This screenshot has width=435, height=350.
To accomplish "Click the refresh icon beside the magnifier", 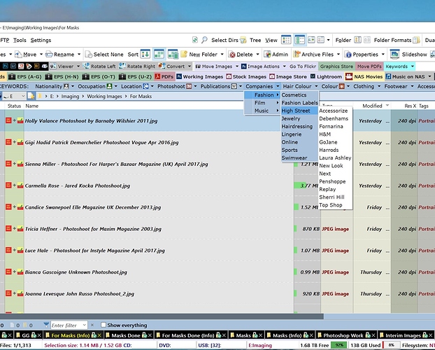I will pyautogui.click(x=195, y=40).
